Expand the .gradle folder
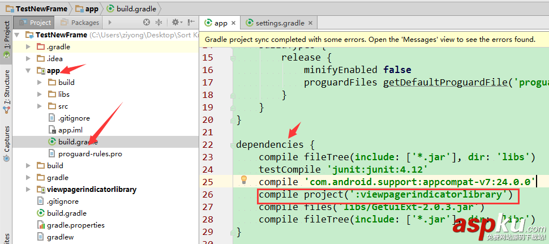 [28, 46]
